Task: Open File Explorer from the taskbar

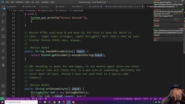Action: pos(45,102)
